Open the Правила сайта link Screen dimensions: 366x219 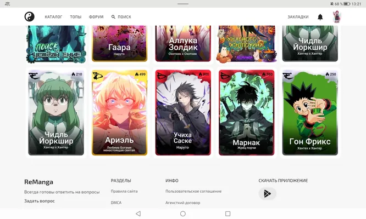pos(124,191)
